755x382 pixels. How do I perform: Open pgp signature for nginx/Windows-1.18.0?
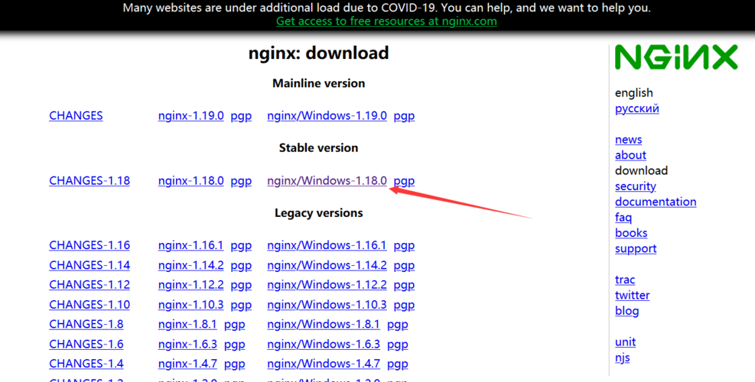pyautogui.click(x=404, y=181)
